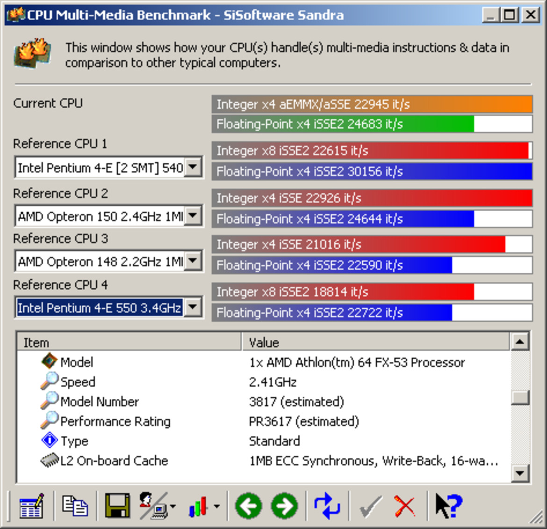Click the Floating-Point 24644 it/s bar
The width and height of the screenshot is (547, 529).
pos(372,219)
